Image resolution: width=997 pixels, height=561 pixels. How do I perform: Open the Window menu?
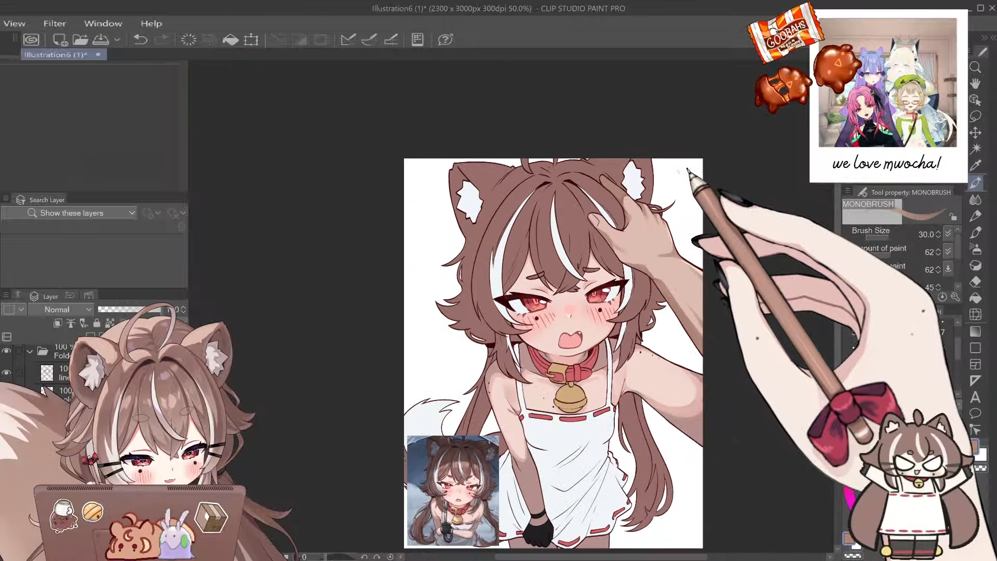(103, 23)
